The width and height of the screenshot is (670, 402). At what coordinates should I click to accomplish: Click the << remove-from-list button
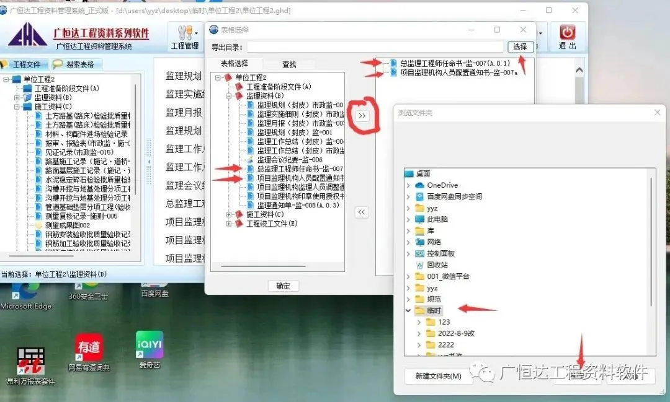[x=362, y=212]
